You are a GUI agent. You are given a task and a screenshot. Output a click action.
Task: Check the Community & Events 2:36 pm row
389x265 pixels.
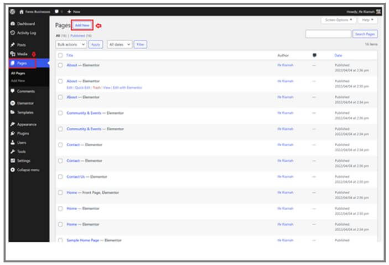[x=60, y=113]
